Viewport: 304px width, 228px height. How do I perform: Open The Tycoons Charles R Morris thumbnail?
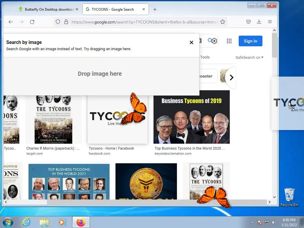tap(53, 120)
